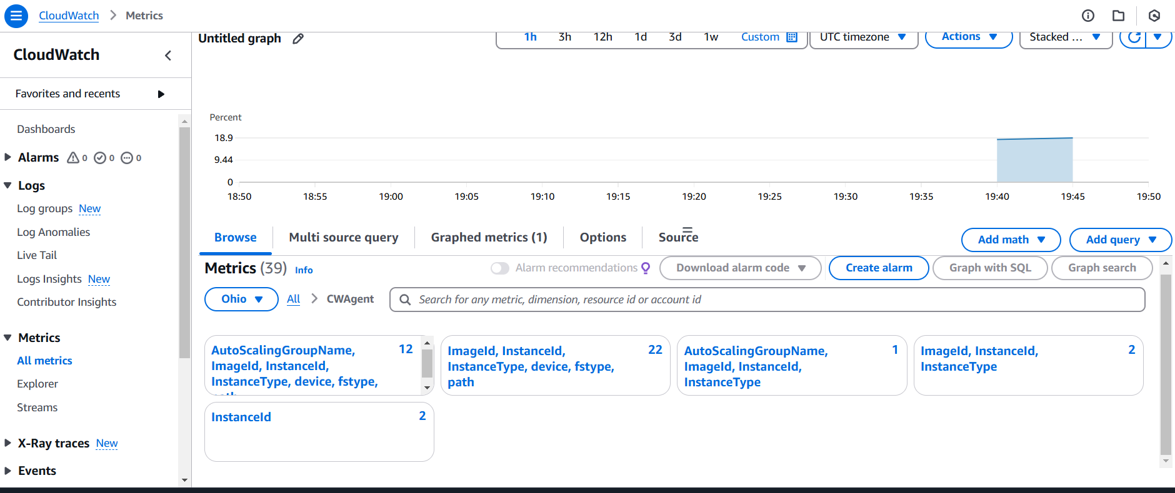
Task: Open the Ohio region dropdown
Action: point(241,299)
